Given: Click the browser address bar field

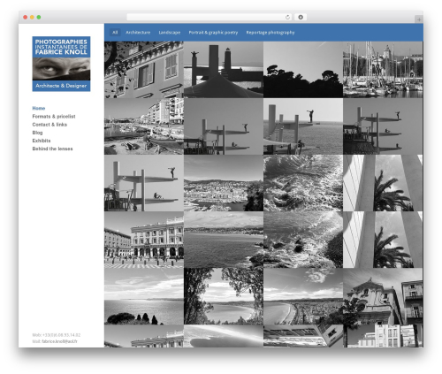Looking at the screenshot, I should click(x=210, y=17).
